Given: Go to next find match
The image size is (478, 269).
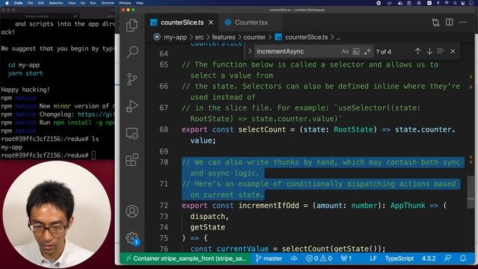Looking at the screenshot, I should pos(429,52).
